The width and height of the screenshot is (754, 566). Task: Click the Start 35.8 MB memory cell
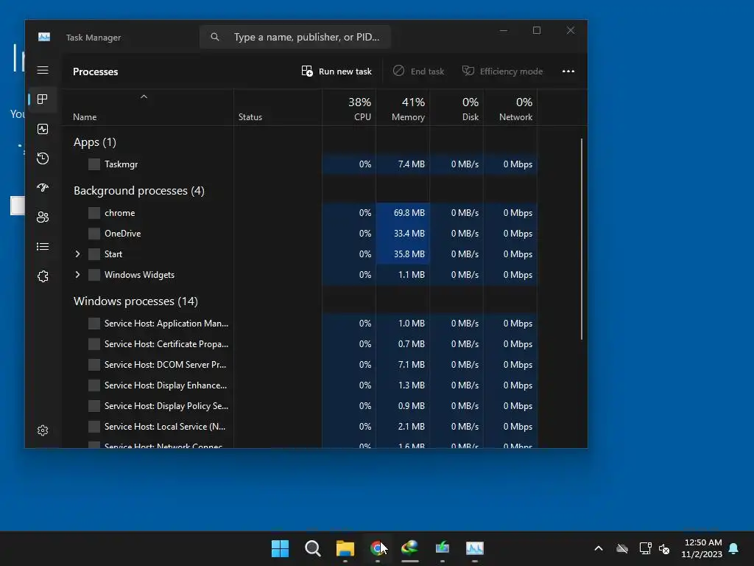(x=403, y=254)
